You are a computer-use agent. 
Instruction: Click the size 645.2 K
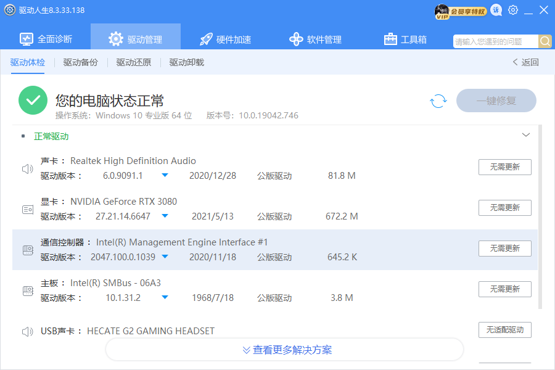(342, 257)
